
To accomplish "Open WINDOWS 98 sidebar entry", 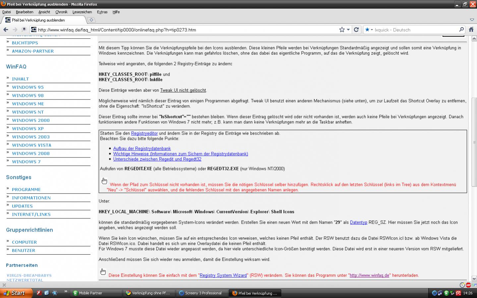I will coord(28,95).
